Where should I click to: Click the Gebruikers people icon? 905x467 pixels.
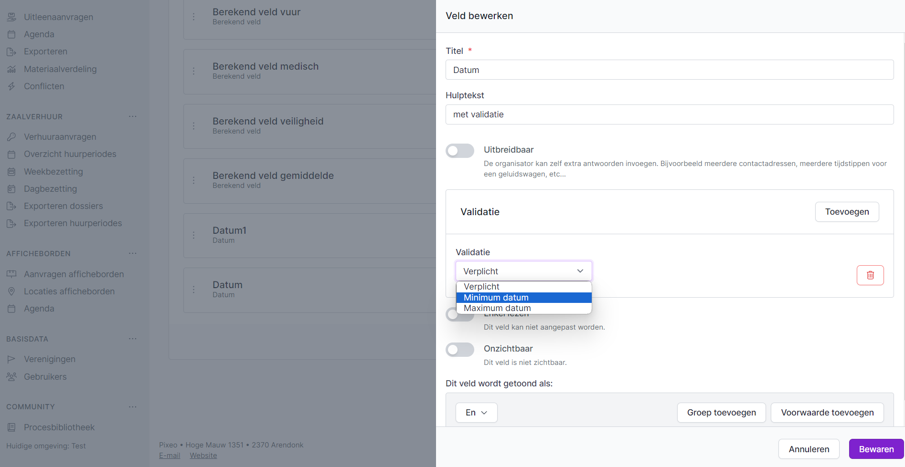point(11,377)
